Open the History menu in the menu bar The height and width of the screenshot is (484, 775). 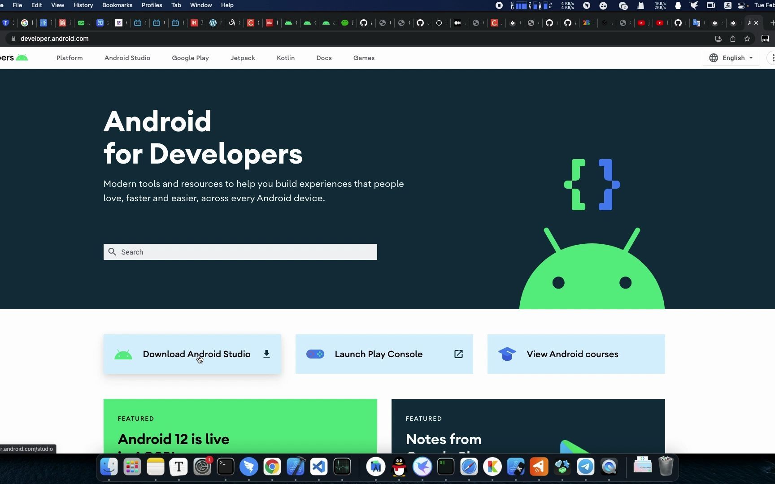point(83,5)
